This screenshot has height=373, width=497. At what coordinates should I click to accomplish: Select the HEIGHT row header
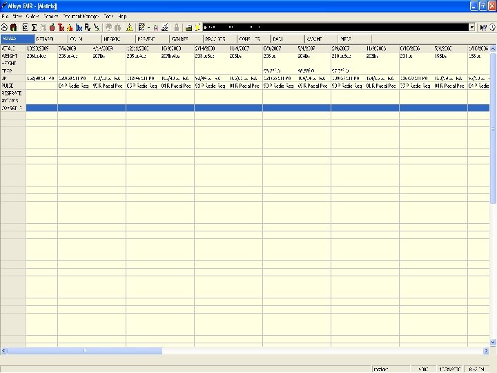[13, 64]
